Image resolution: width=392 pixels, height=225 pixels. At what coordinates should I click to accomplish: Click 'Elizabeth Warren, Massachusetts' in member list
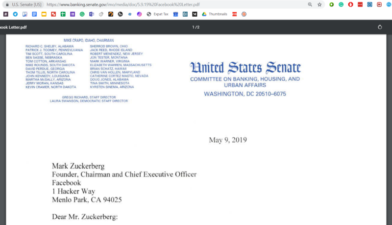121,65
